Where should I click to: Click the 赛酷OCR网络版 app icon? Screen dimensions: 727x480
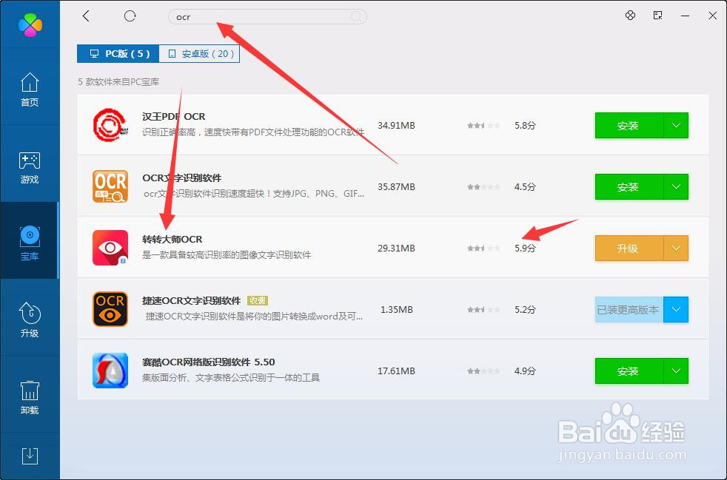110,371
